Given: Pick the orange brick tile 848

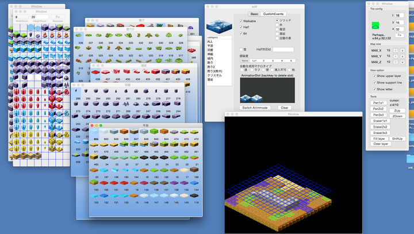Looking at the screenshot, I should tap(124, 131).
